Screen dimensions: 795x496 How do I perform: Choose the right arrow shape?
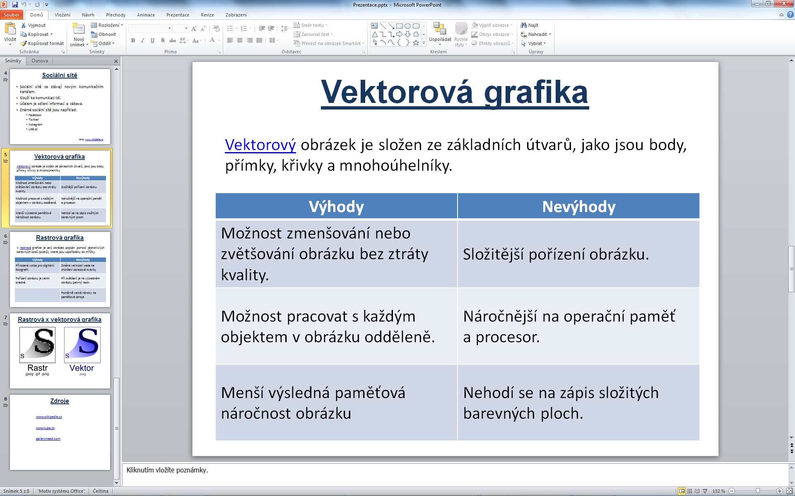[x=399, y=34]
